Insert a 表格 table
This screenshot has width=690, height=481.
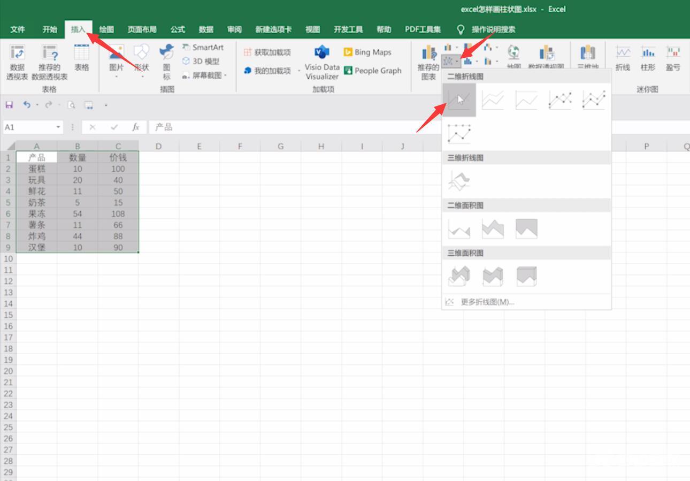pos(81,58)
